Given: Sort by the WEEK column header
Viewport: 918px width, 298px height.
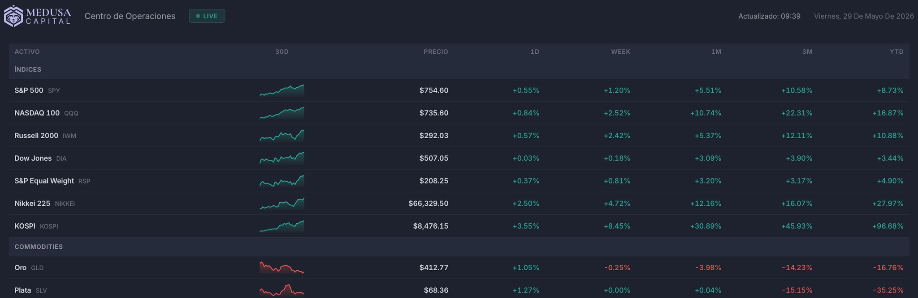Looking at the screenshot, I should 621,52.
